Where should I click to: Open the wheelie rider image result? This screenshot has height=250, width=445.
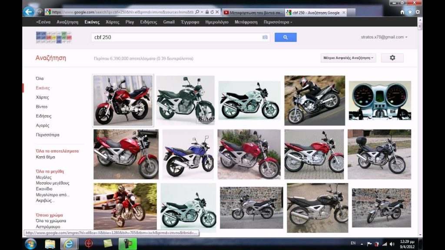(125, 206)
